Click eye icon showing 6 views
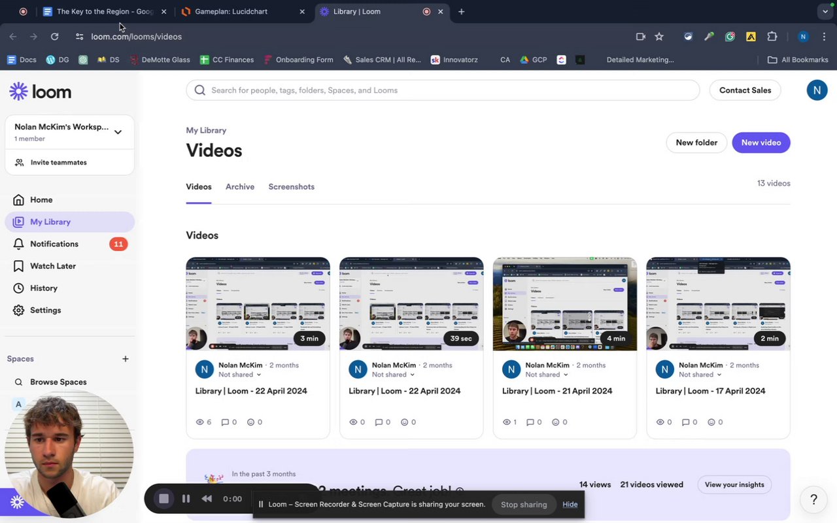This screenshot has width=837, height=523. pyautogui.click(x=200, y=422)
